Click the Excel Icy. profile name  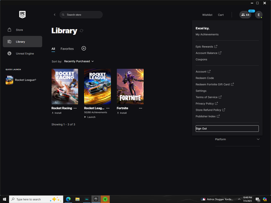pos(202,28)
